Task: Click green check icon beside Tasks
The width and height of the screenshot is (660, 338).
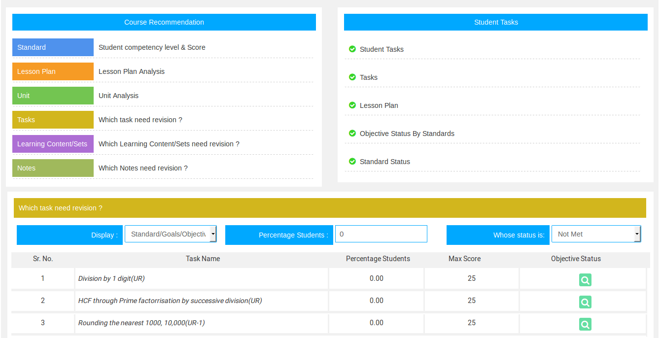Action: 352,77
